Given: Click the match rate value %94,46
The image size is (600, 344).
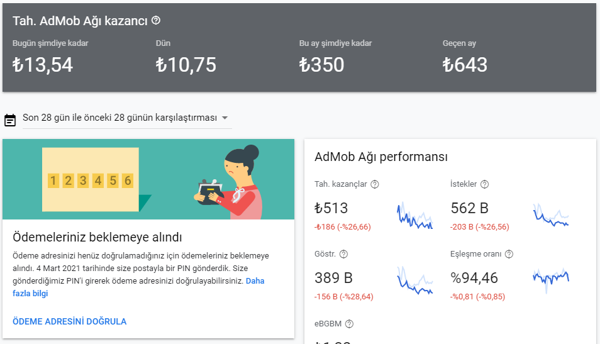Looking at the screenshot, I should tap(474, 278).
